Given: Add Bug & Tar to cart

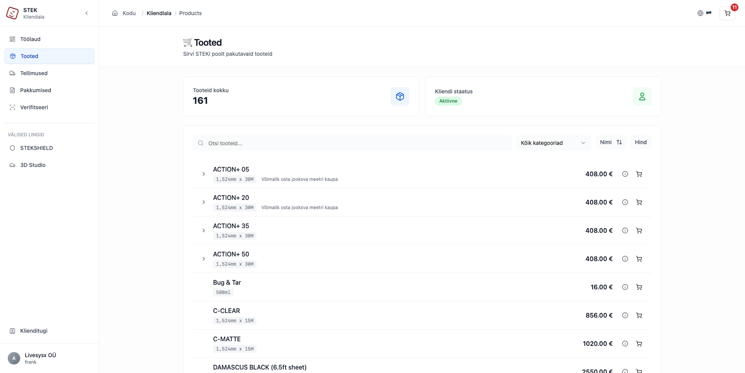Looking at the screenshot, I should [x=639, y=287].
